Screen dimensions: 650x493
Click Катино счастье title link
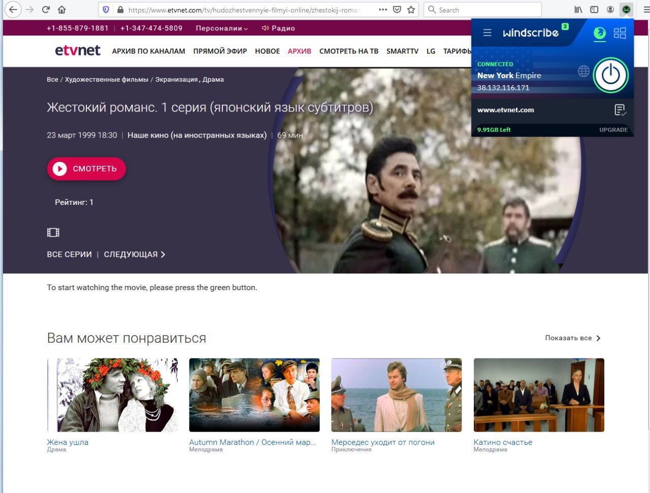tap(503, 442)
